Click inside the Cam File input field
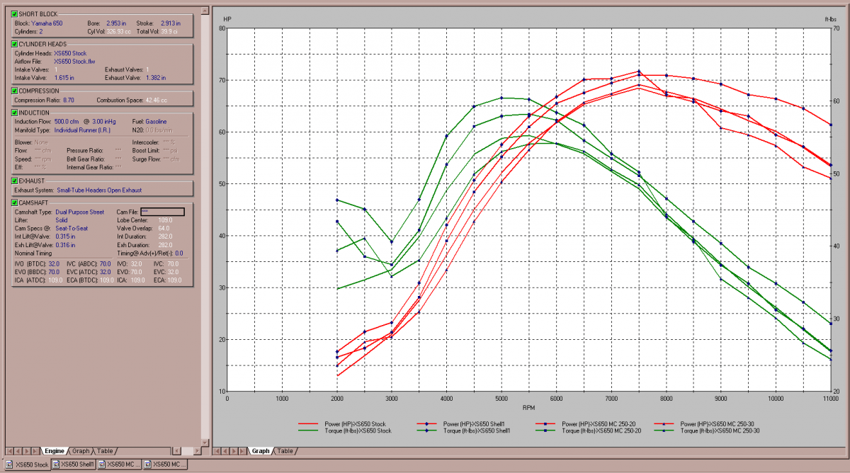 [163, 212]
